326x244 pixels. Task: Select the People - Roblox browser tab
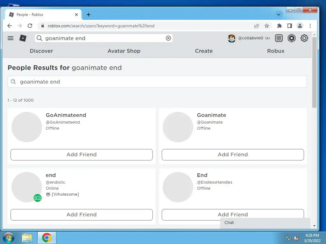click(x=43, y=15)
